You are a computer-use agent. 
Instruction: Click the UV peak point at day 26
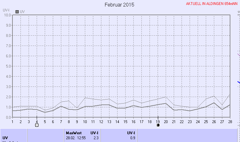pos(214,103)
